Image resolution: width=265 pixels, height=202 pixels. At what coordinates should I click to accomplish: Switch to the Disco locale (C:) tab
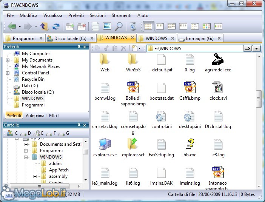click(70, 39)
